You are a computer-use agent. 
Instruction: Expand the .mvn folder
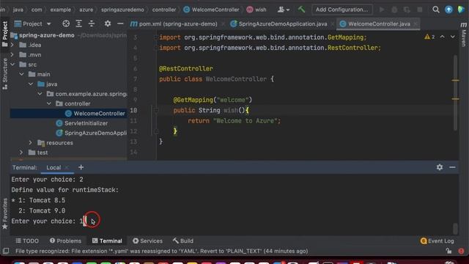click(x=12, y=55)
